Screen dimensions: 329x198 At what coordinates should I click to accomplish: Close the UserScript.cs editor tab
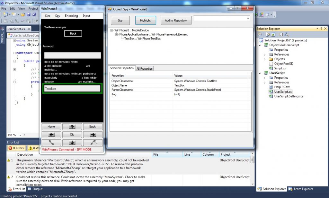[x=29, y=29]
